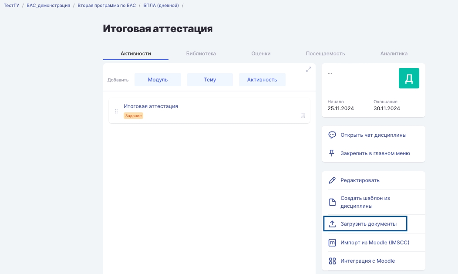Image resolution: width=458 pixels, height=274 pixels.
Task: Go to the Посещаемость tab
Action: coord(325,54)
